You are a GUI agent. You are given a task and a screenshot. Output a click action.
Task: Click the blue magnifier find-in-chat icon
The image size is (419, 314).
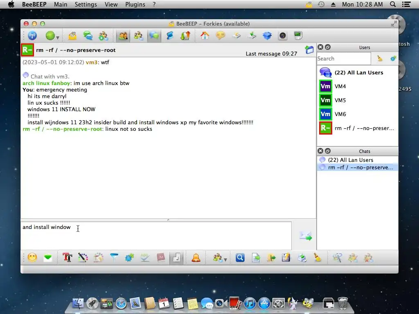pyautogui.click(x=240, y=258)
